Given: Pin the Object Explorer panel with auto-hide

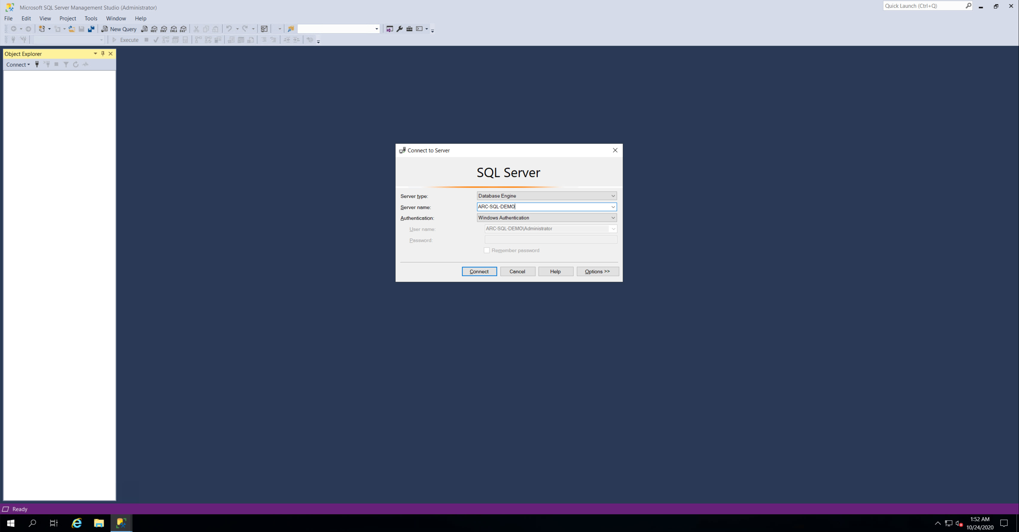Looking at the screenshot, I should point(103,54).
